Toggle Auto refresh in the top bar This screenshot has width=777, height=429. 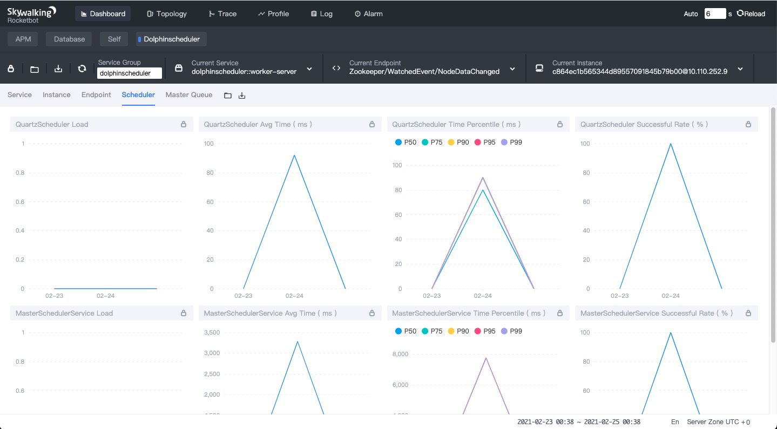(691, 14)
